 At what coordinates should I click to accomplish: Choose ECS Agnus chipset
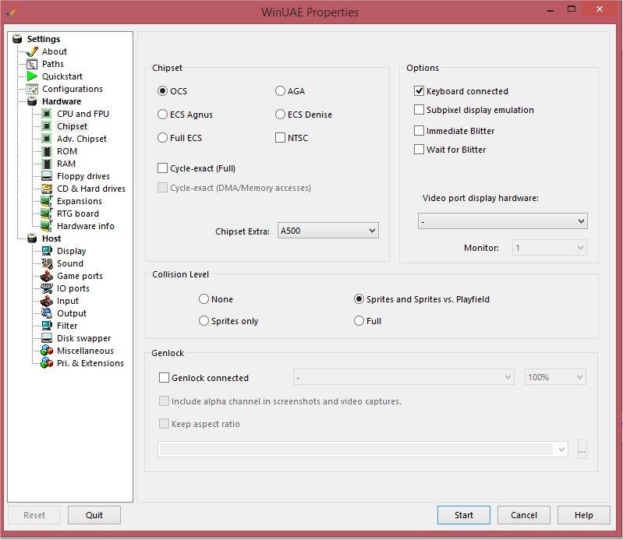[x=162, y=115]
